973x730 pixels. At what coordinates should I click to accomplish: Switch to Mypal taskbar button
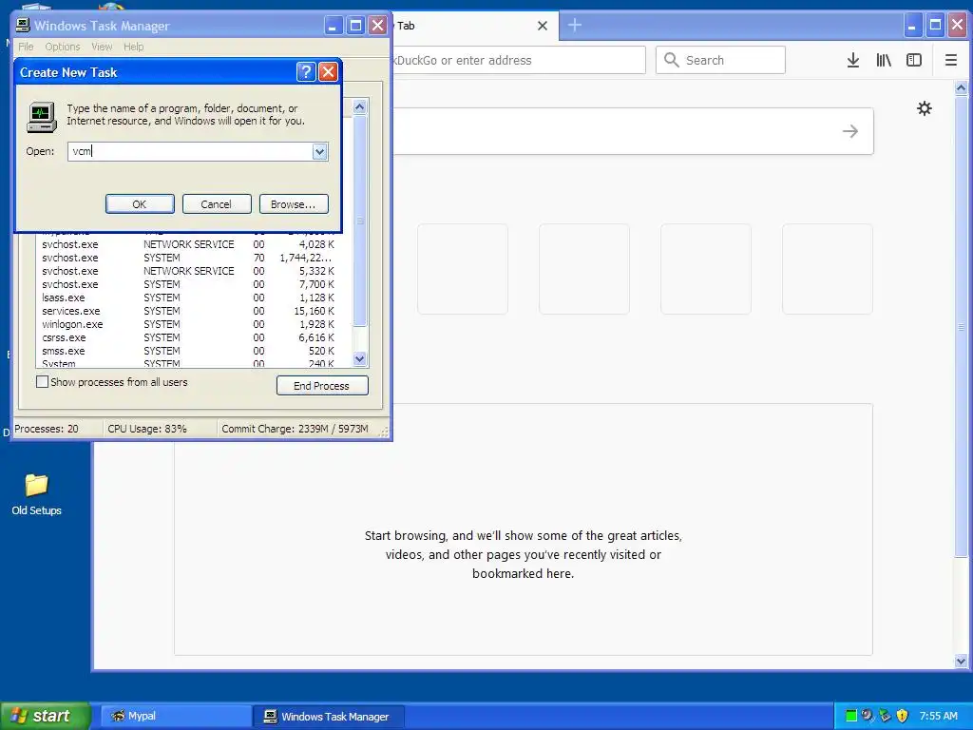(x=177, y=716)
